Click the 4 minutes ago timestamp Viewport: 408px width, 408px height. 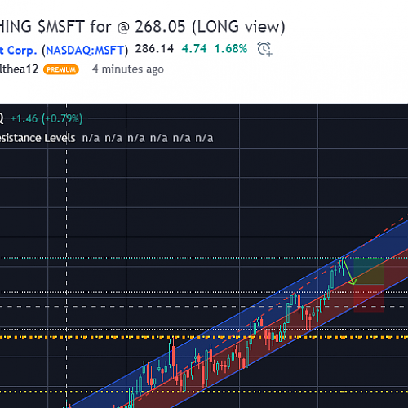[x=128, y=69]
